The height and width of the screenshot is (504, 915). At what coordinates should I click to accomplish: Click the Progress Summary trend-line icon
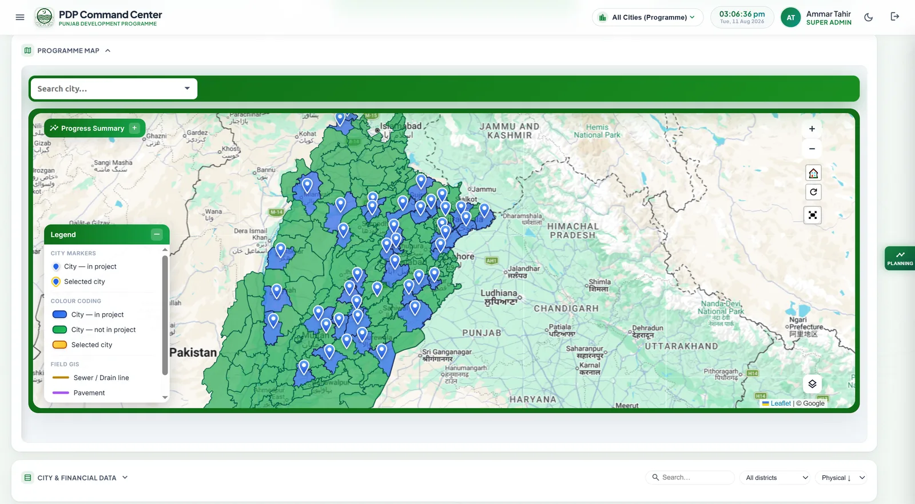[x=54, y=128]
